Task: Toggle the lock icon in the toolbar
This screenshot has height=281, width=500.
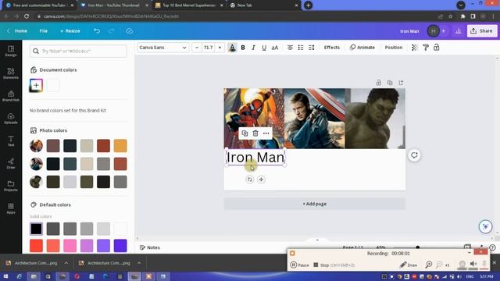Action: [x=437, y=48]
